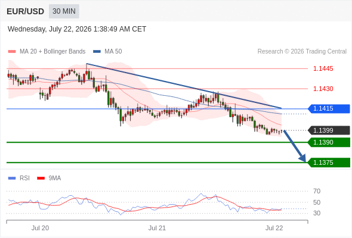Click the RSI legend label
The height and width of the screenshot is (238, 352).
24,178
